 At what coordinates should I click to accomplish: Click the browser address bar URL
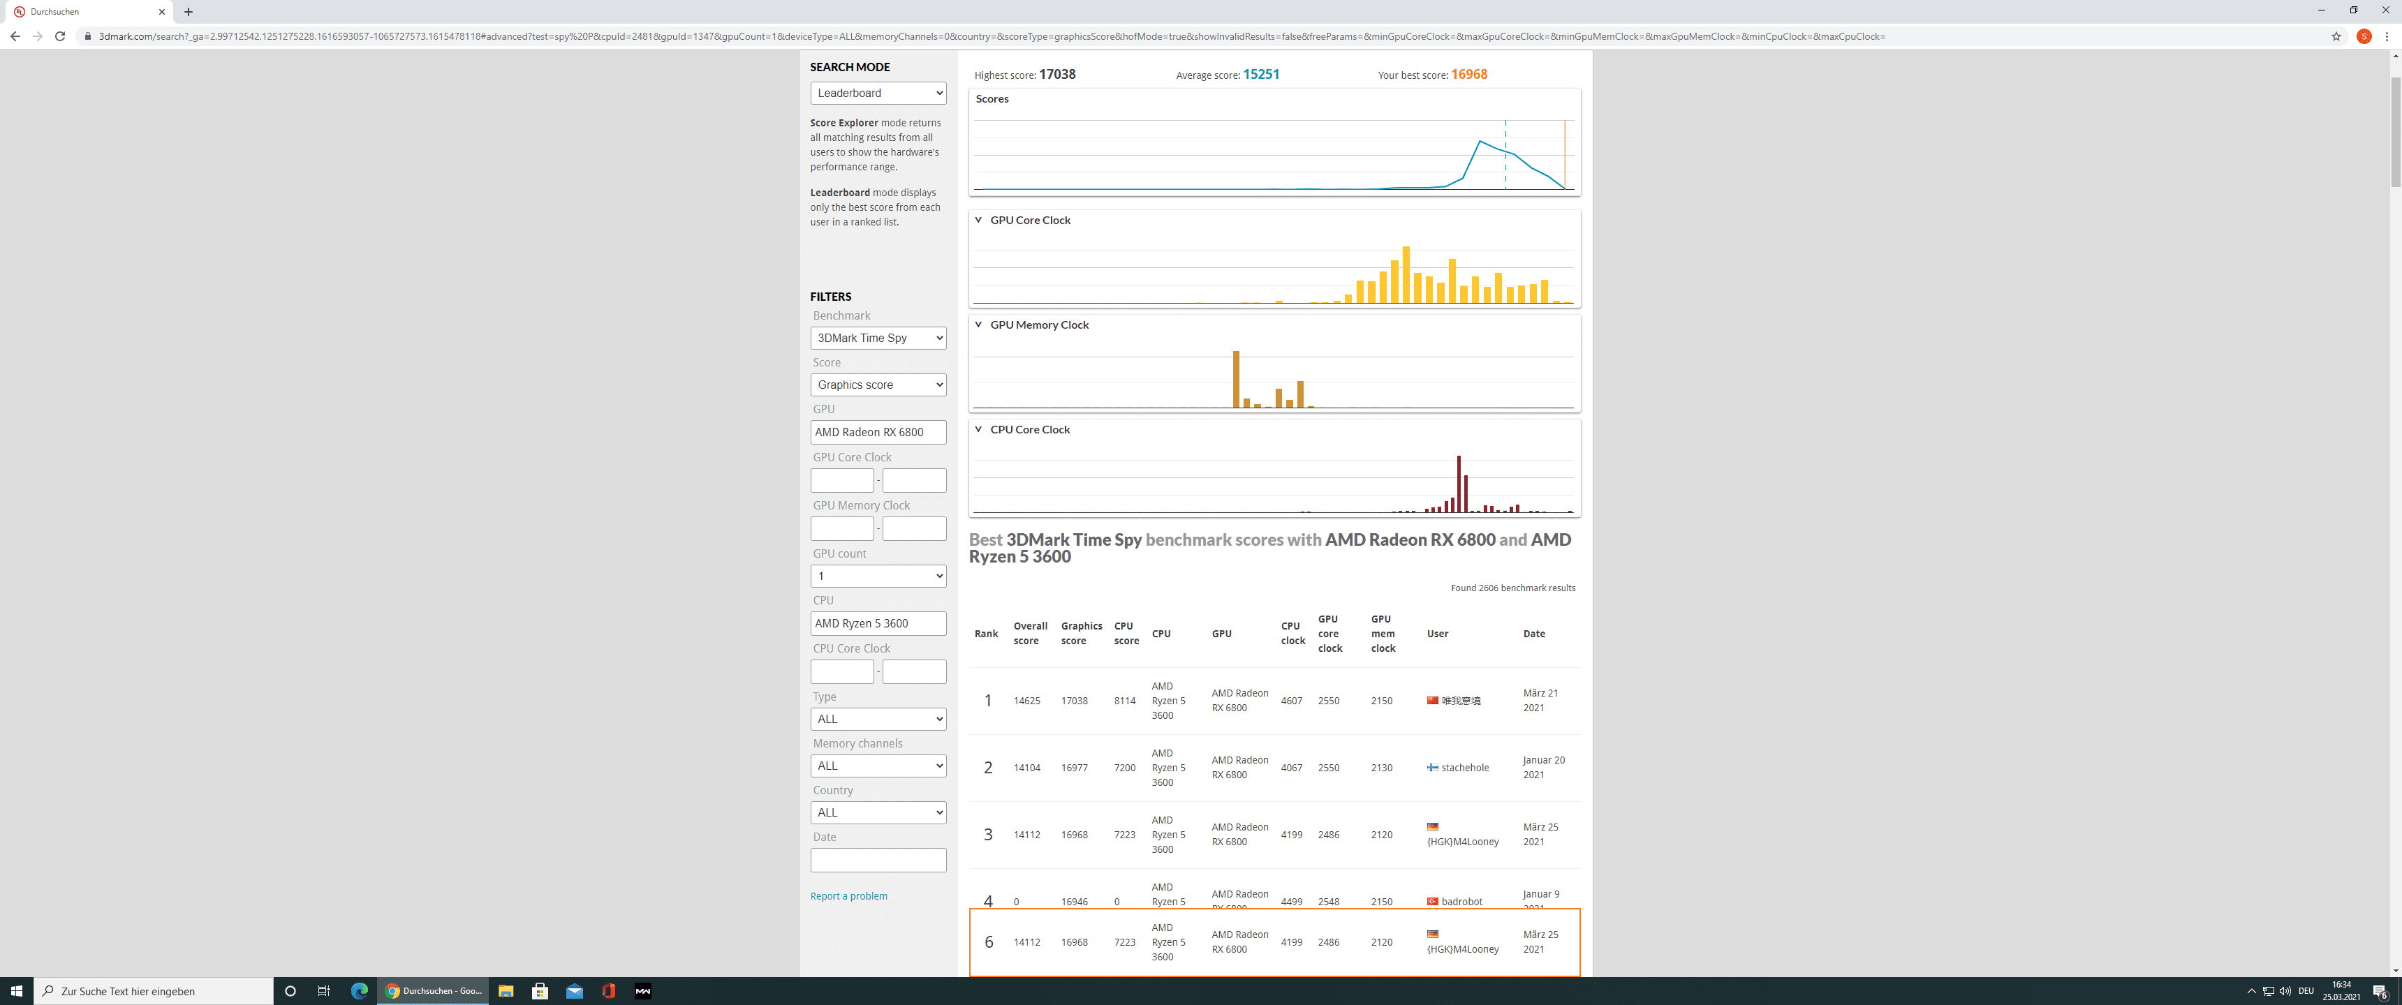click(992, 36)
